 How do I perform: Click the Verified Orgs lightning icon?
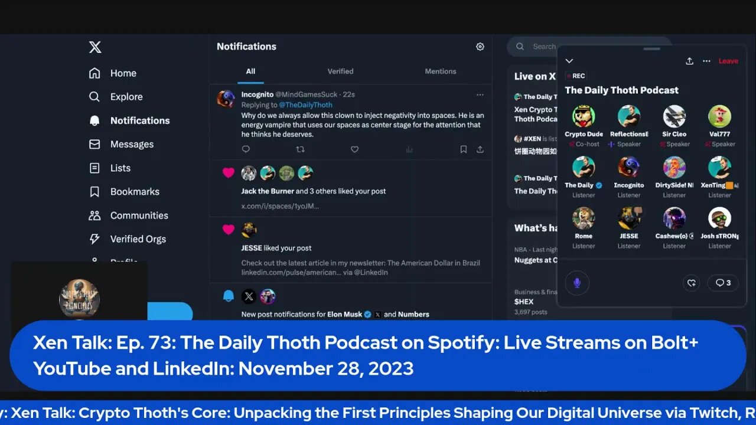pos(94,239)
